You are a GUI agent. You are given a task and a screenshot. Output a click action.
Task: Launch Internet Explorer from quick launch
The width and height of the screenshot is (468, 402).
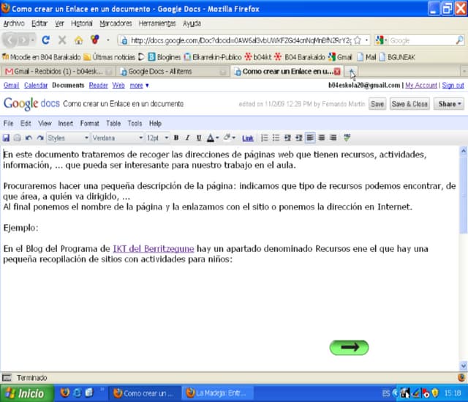77,392
